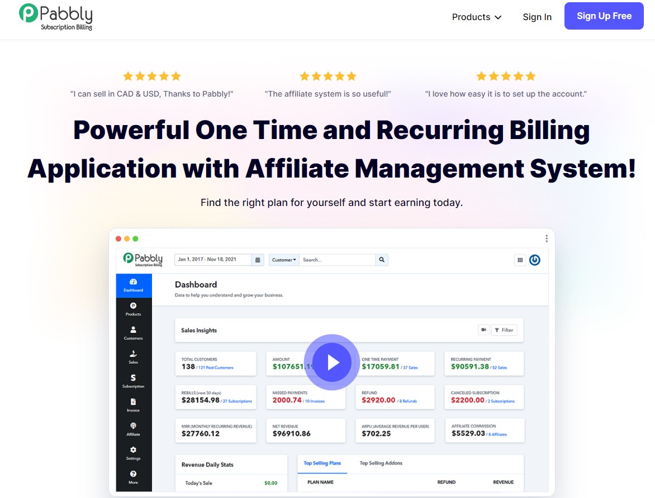Open the Filter button in Sales Insights
This screenshot has width=655, height=498.
click(x=504, y=330)
